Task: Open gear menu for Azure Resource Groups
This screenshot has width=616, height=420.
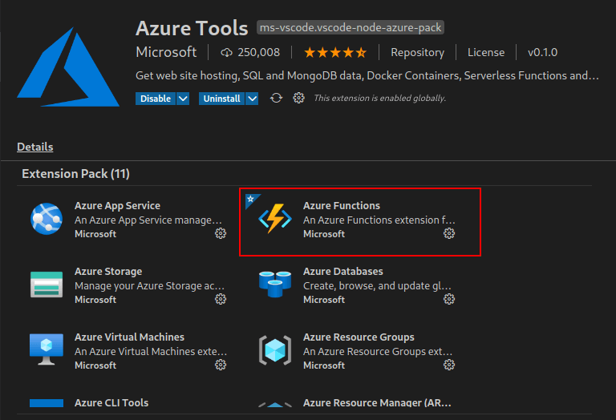Action: tap(449, 365)
